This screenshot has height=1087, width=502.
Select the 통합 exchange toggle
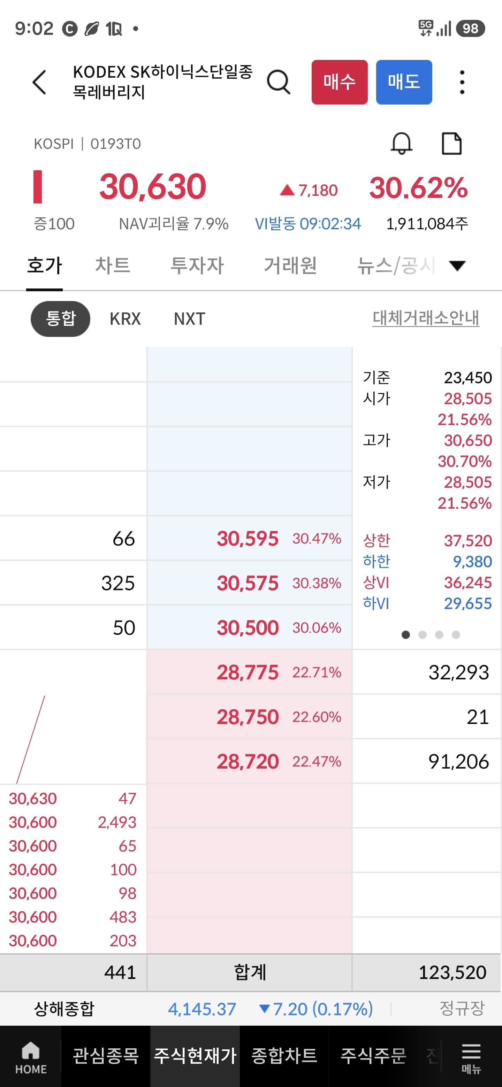[60, 318]
